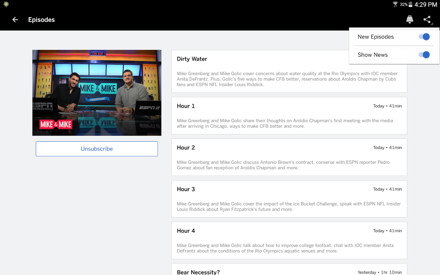
Task: Navigate back using the arrow icon
Action: pyautogui.click(x=15, y=20)
